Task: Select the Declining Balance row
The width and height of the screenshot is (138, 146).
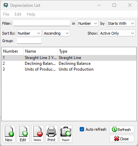Action: [69, 63]
